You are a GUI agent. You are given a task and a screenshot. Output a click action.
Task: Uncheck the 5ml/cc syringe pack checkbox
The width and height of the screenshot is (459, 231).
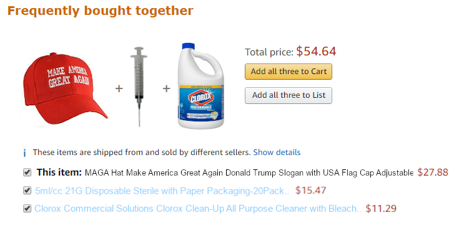coord(27,191)
